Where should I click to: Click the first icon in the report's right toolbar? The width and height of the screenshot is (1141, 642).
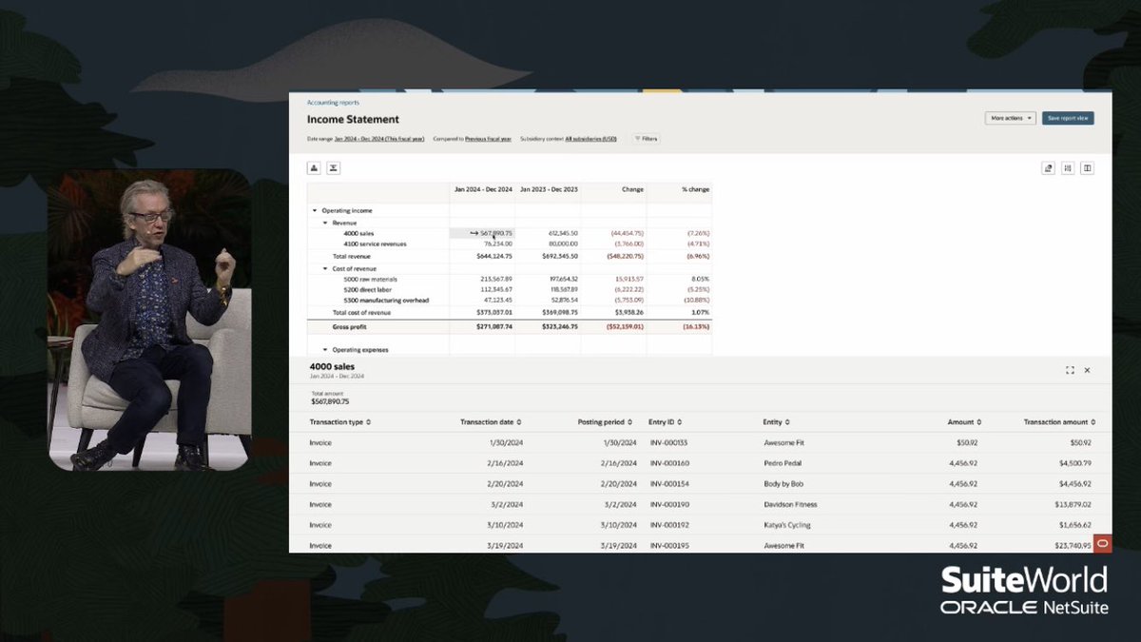click(1049, 168)
